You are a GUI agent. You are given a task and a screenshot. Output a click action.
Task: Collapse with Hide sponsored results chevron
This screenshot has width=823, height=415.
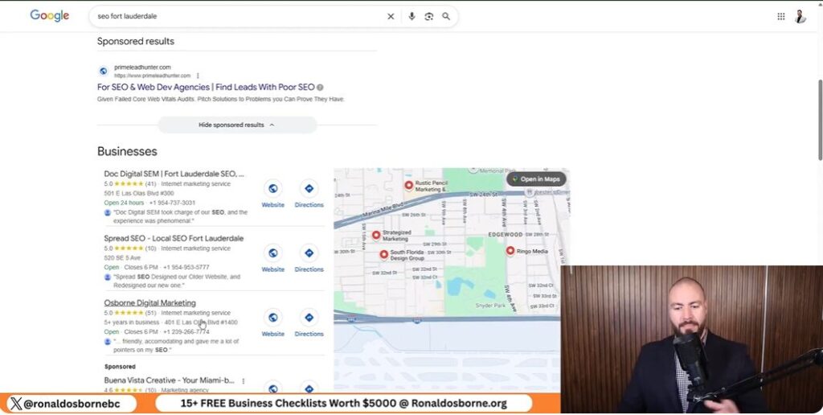point(272,125)
